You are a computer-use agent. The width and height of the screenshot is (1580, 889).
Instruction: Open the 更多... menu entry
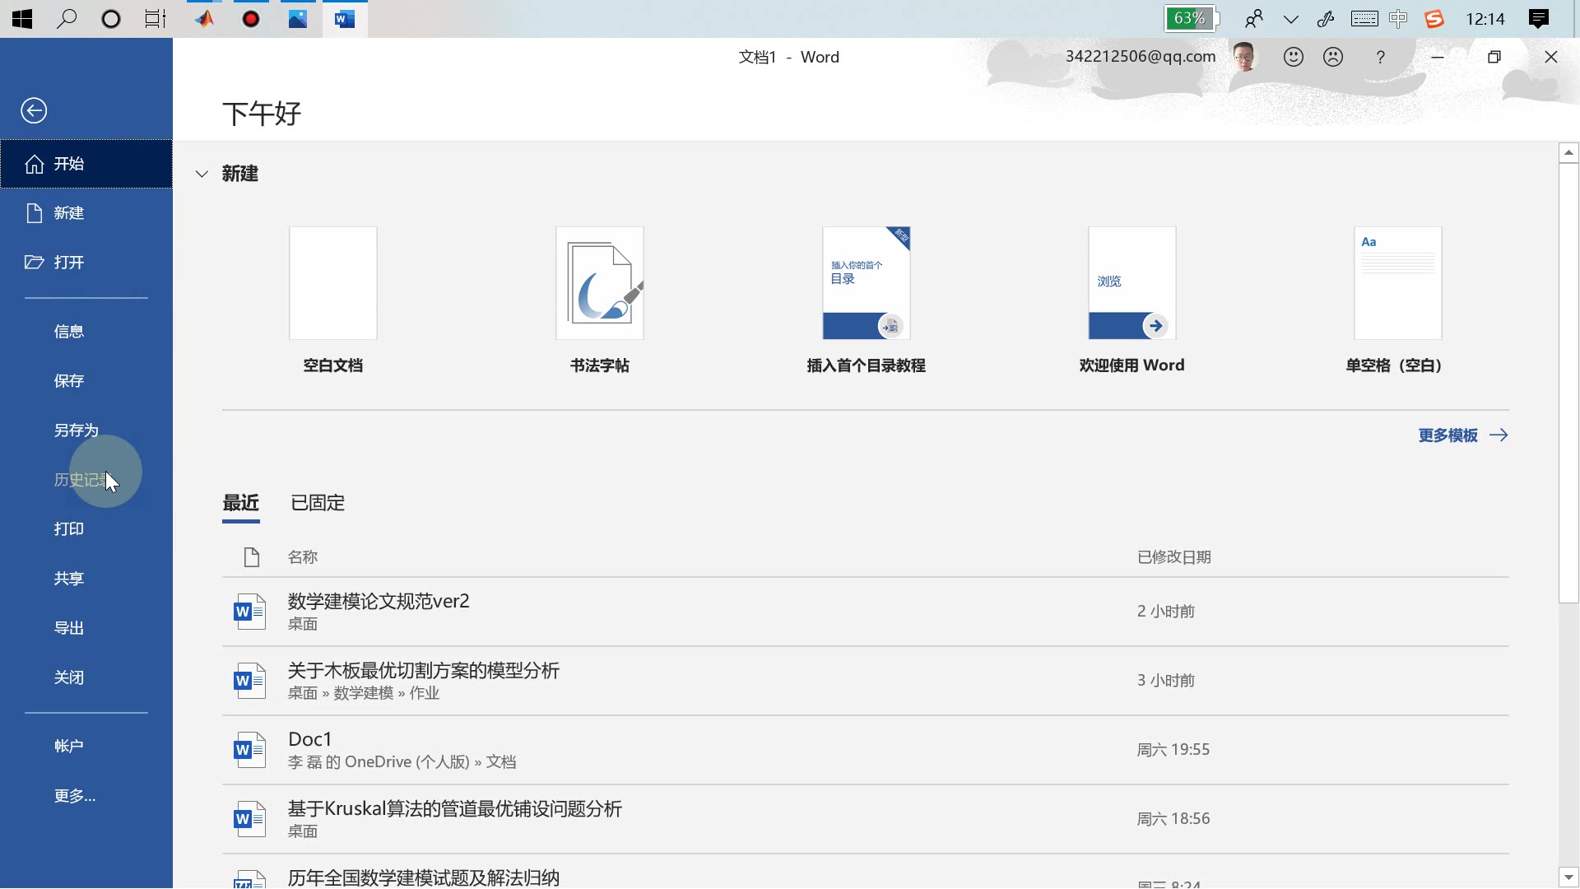click(86, 796)
